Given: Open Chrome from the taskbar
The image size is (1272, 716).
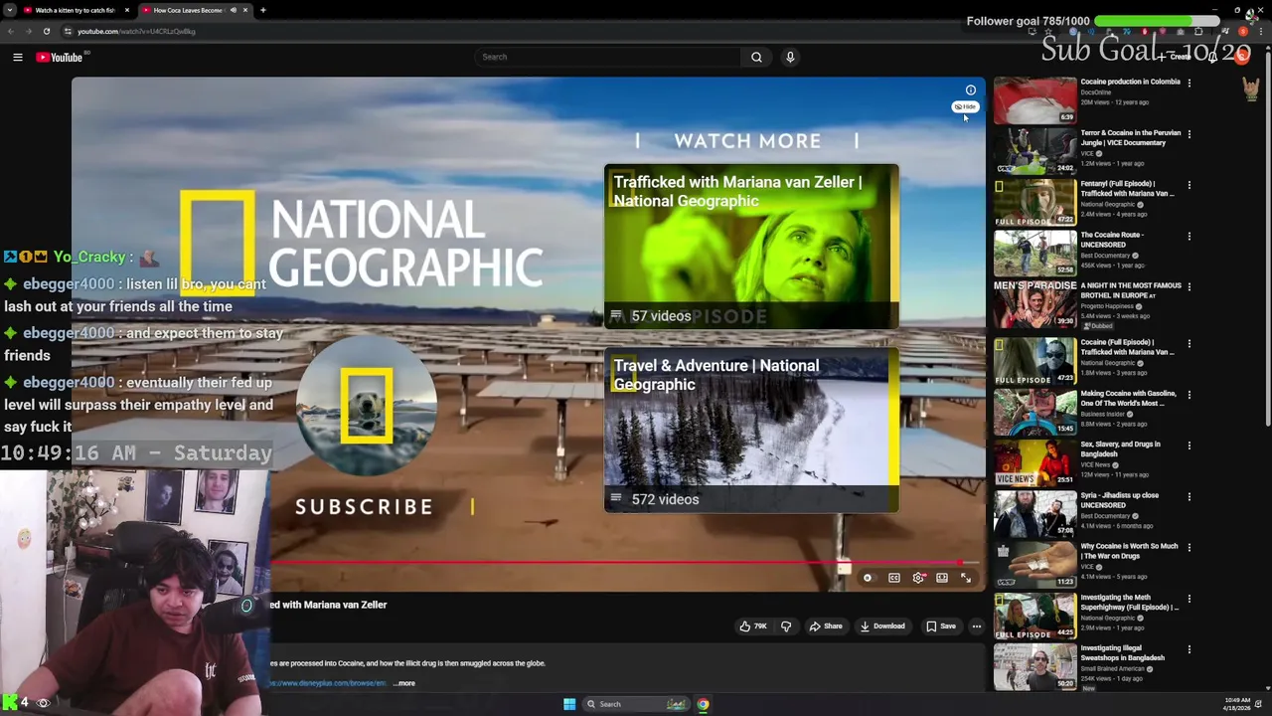Looking at the screenshot, I should pyautogui.click(x=703, y=704).
